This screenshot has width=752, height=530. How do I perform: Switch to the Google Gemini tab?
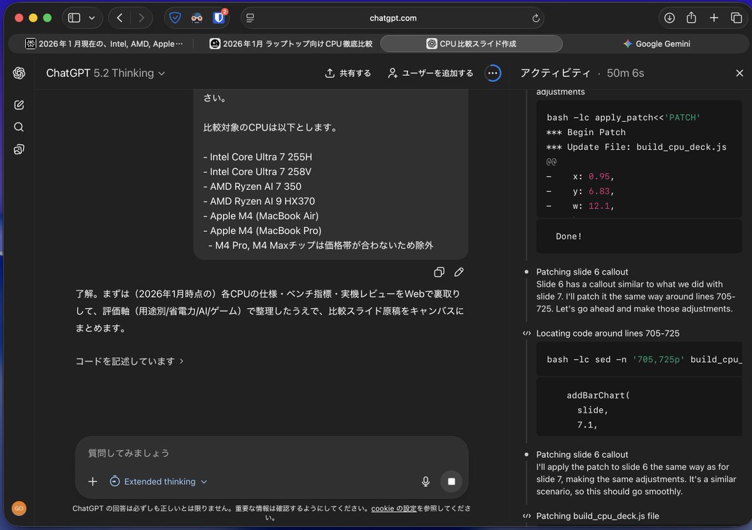(x=656, y=44)
